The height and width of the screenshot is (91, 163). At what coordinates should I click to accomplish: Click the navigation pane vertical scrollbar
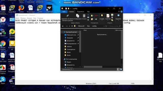pyautogui.click(x=80, y=41)
